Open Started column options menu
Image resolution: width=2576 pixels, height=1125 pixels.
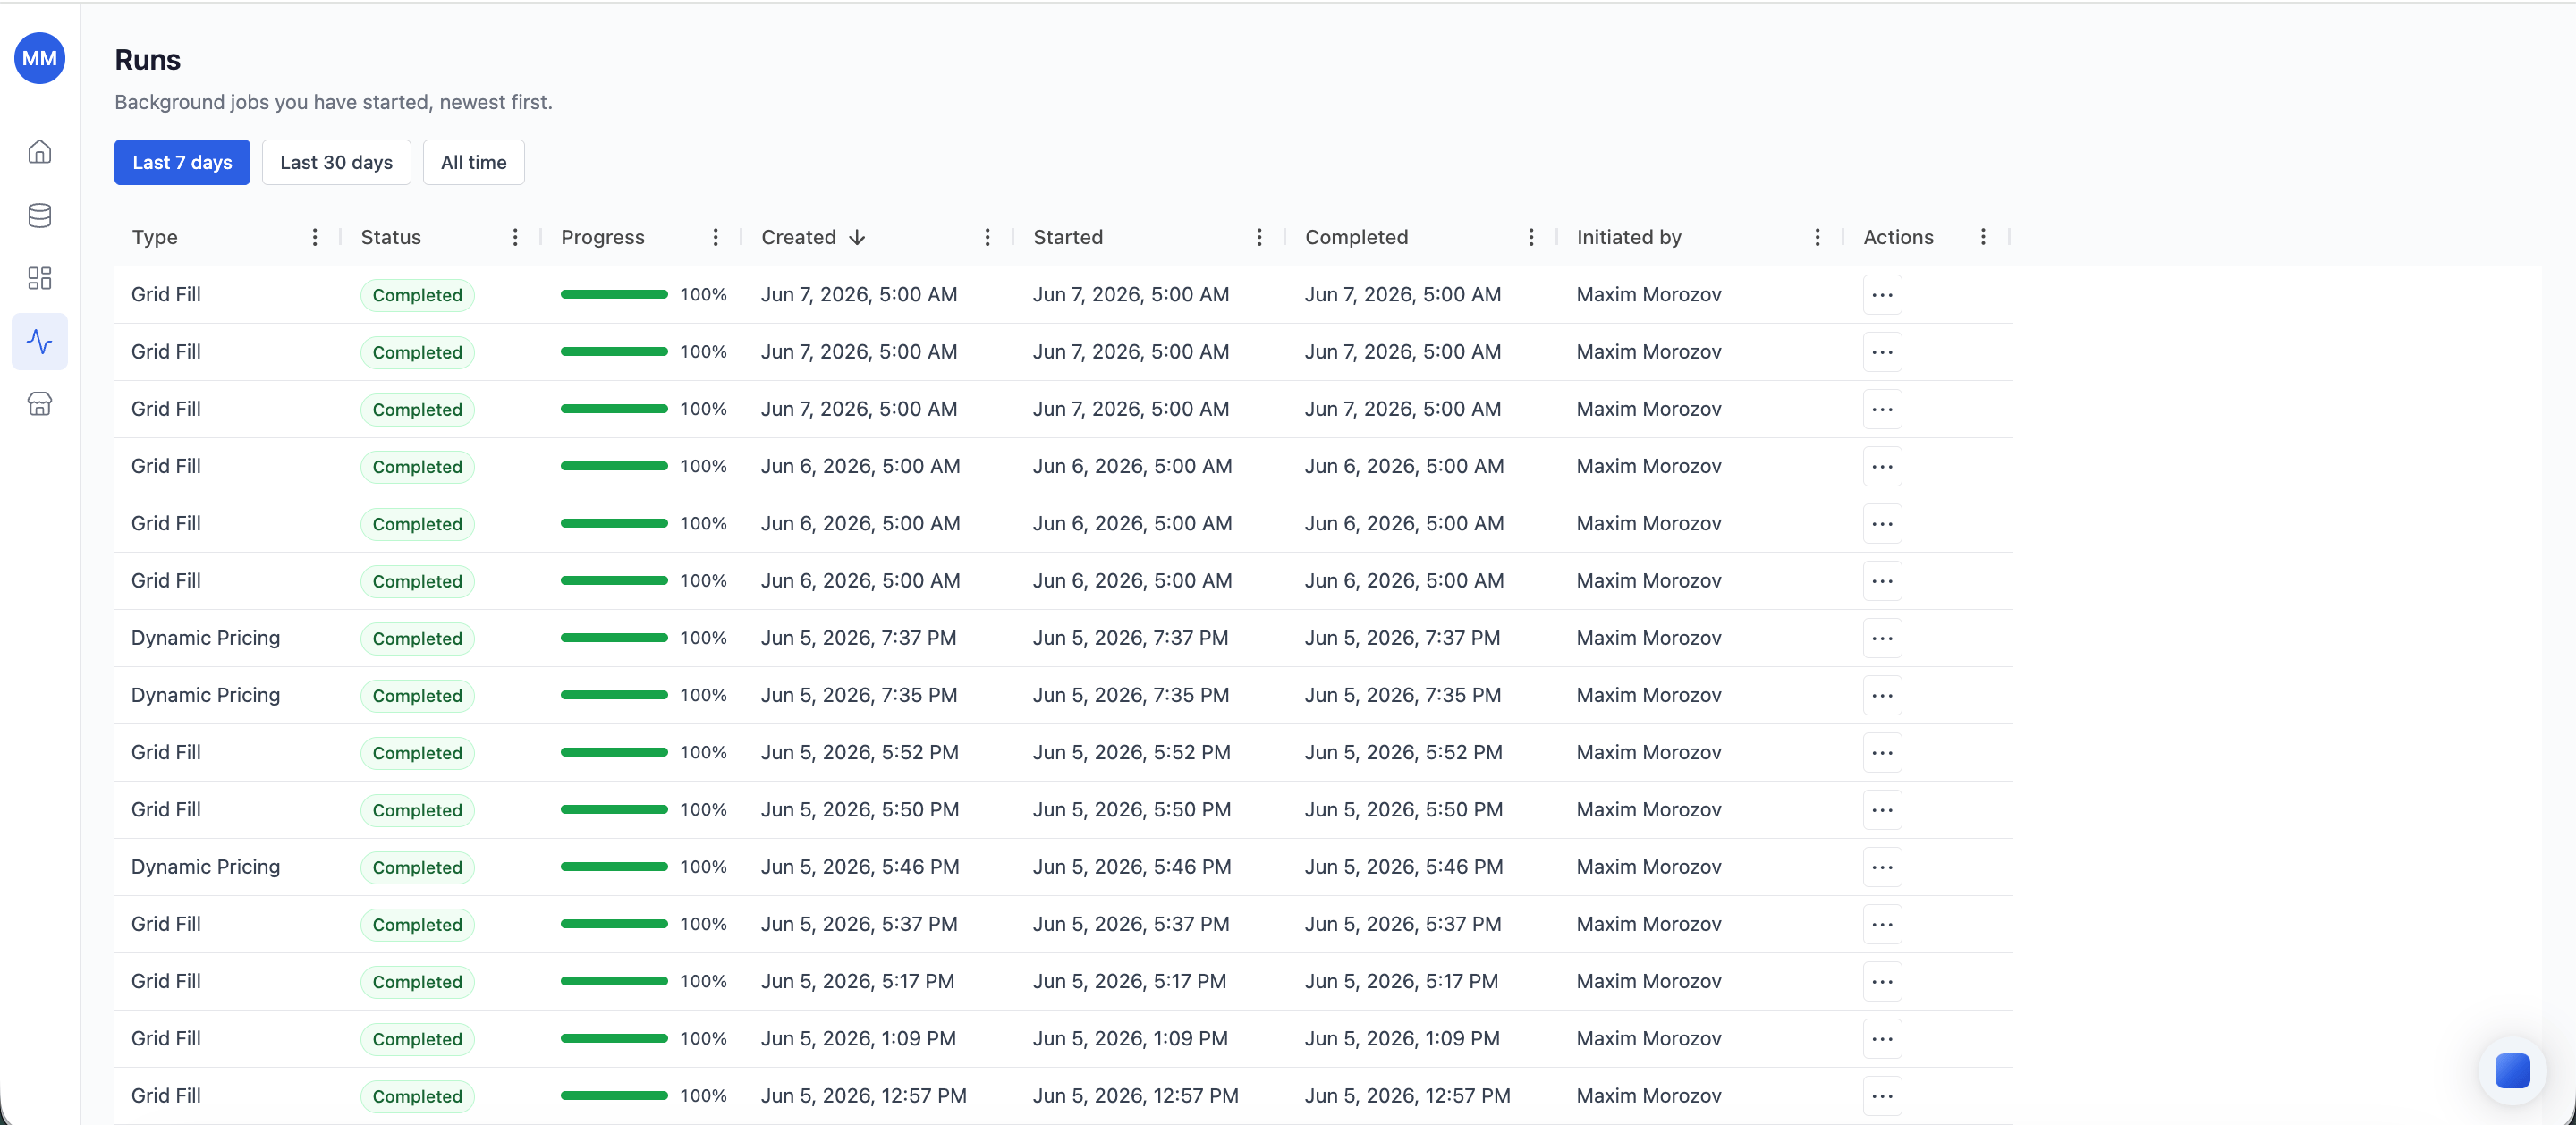(x=1259, y=237)
